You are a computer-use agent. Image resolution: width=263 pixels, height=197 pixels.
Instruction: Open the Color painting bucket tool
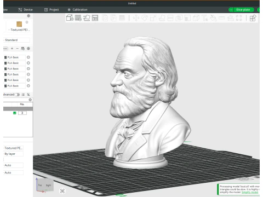pos(213,18)
